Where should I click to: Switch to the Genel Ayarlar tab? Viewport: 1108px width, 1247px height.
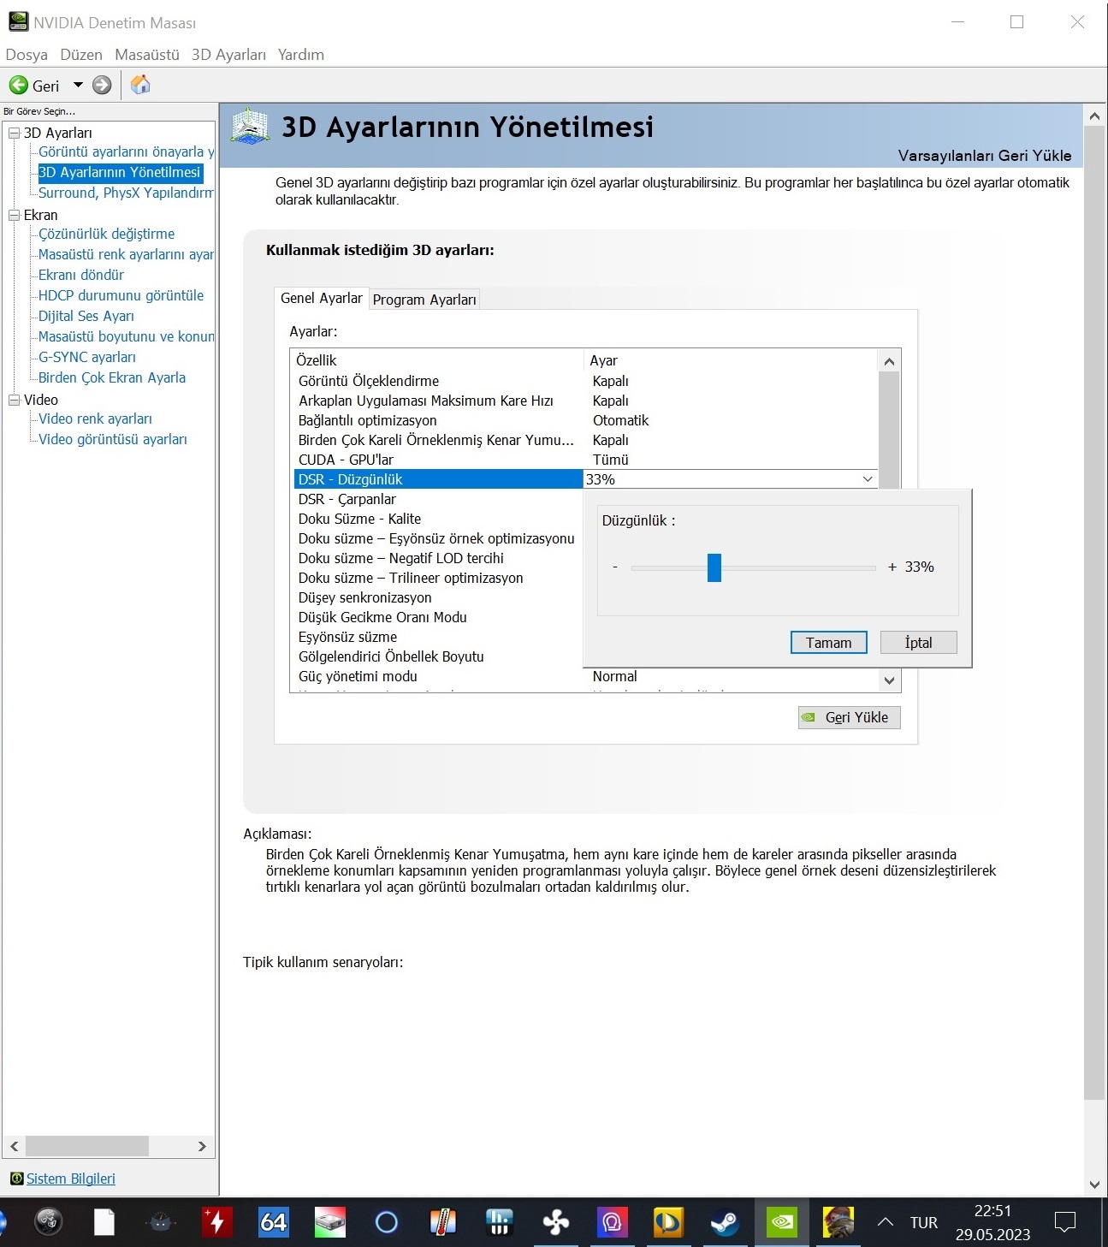tap(322, 298)
